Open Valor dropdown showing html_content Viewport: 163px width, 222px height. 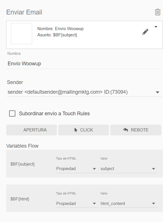[129, 204]
